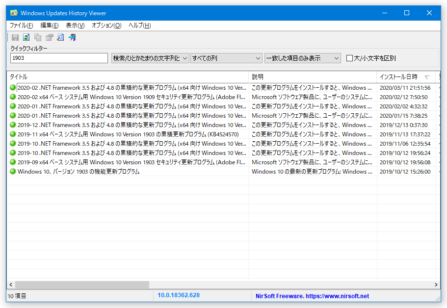The width and height of the screenshot is (447, 308).
Task: Sort by the インストール日時 column header
Action: pyautogui.click(x=406, y=77)
